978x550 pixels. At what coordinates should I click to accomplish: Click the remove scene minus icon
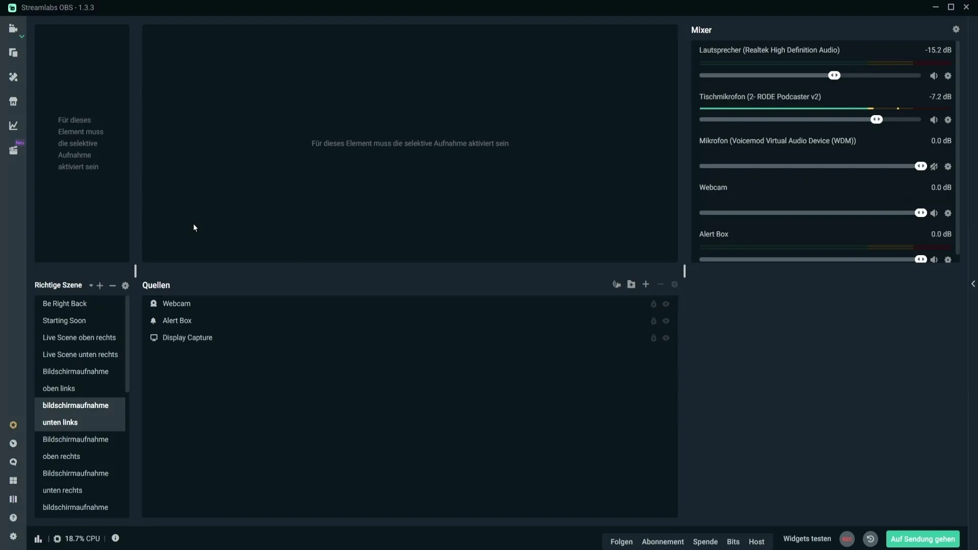point(113,285)
